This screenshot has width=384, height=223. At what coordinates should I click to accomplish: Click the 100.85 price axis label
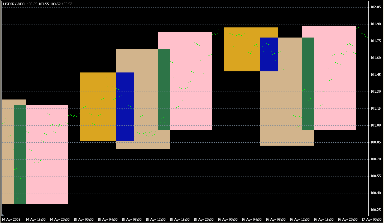click(375, 142)
